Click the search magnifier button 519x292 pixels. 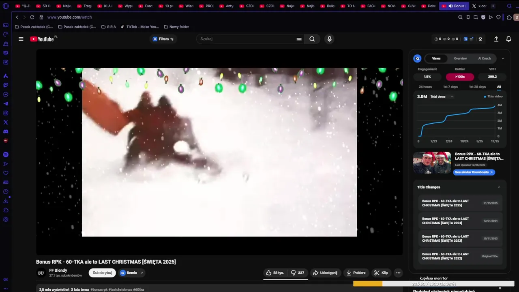(x=312, y=39)
